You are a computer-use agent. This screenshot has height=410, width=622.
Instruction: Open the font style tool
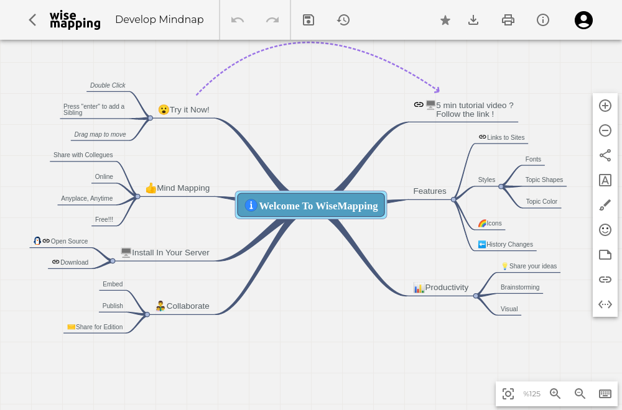coord(605,180)
